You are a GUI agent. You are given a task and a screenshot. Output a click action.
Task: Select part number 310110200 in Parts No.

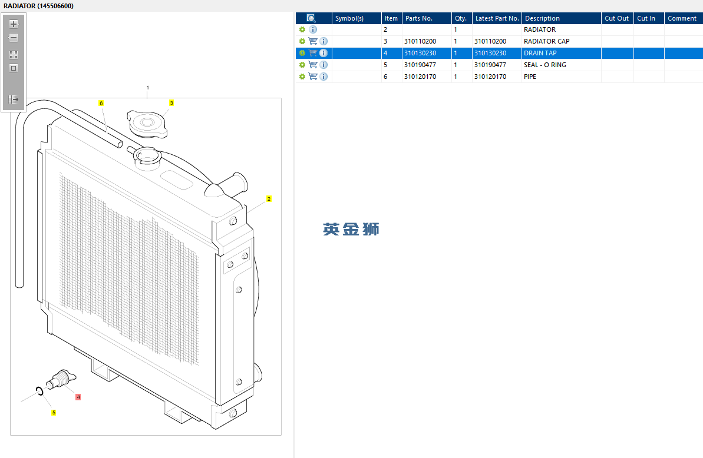(x=420, y=41)
